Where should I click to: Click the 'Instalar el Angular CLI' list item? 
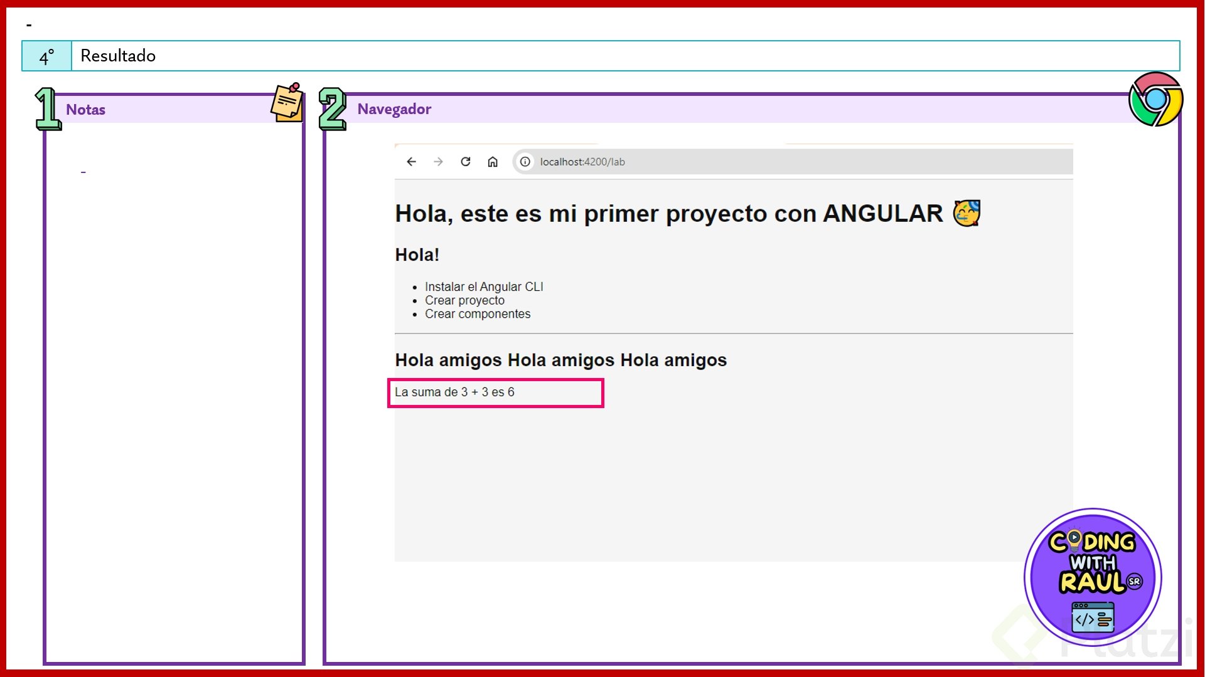click(x=484, y=286)
